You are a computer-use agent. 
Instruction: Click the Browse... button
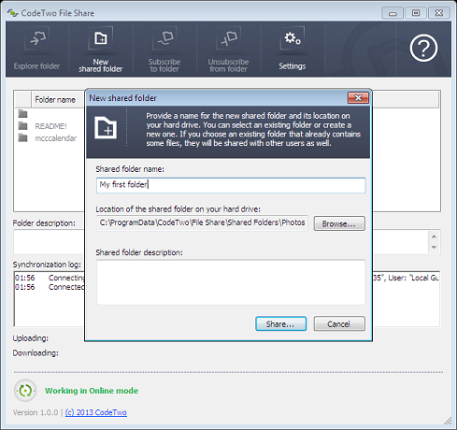[x=339, y=223]
